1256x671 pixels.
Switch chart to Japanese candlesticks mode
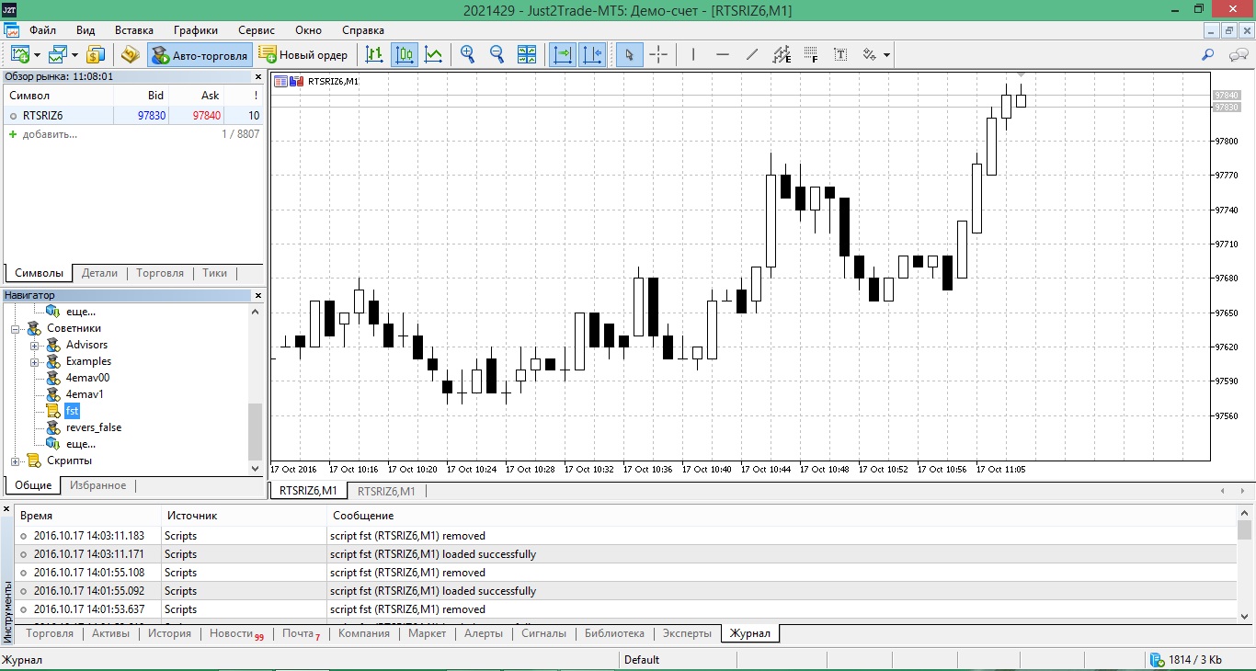(x=405, y=54)
